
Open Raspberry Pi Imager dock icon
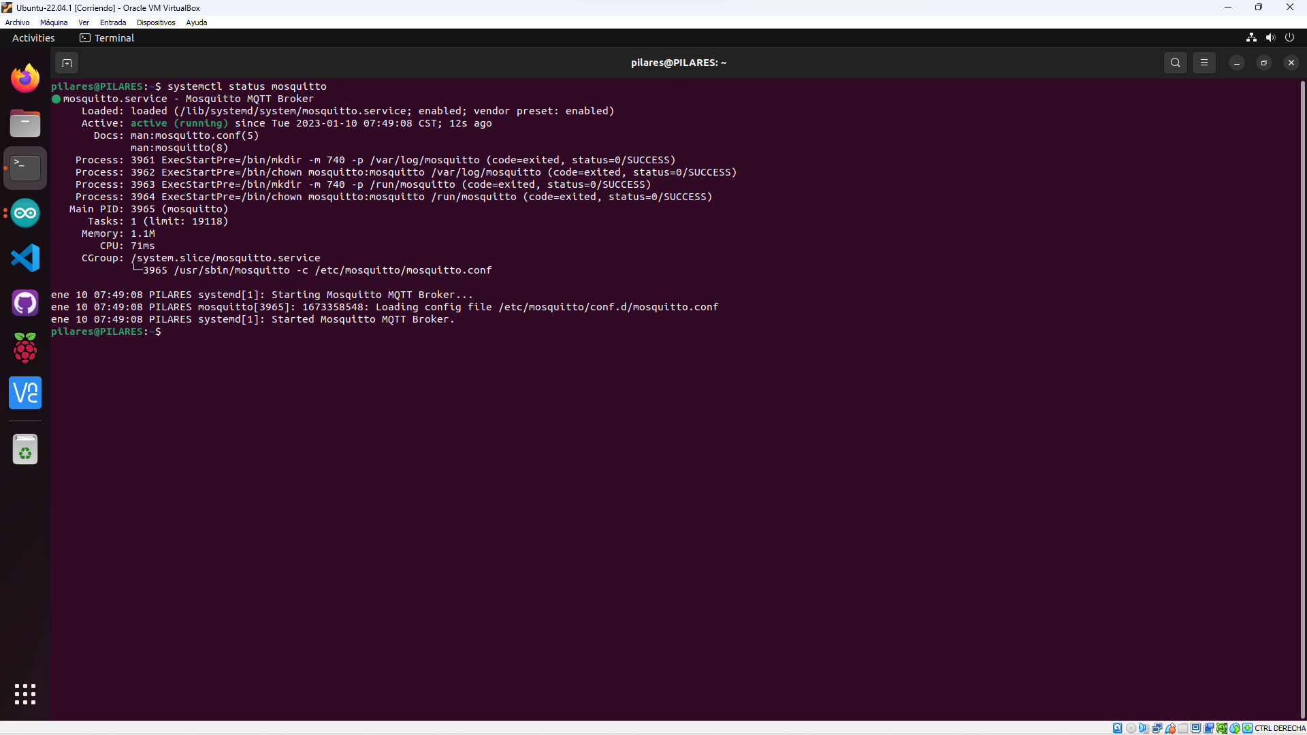(25, 348)
